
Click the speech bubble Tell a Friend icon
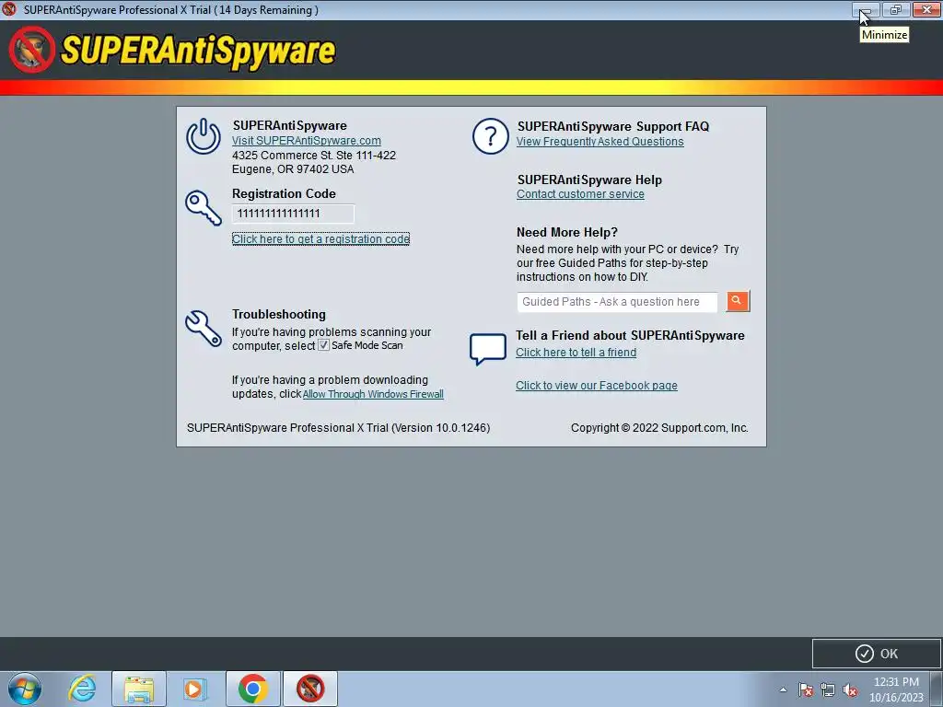(x=488, y=349)
